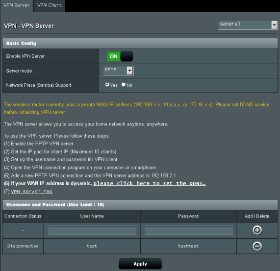
Task: Delete the test user with minus icon
Action: pyautogui.click(x=257, y=246)
